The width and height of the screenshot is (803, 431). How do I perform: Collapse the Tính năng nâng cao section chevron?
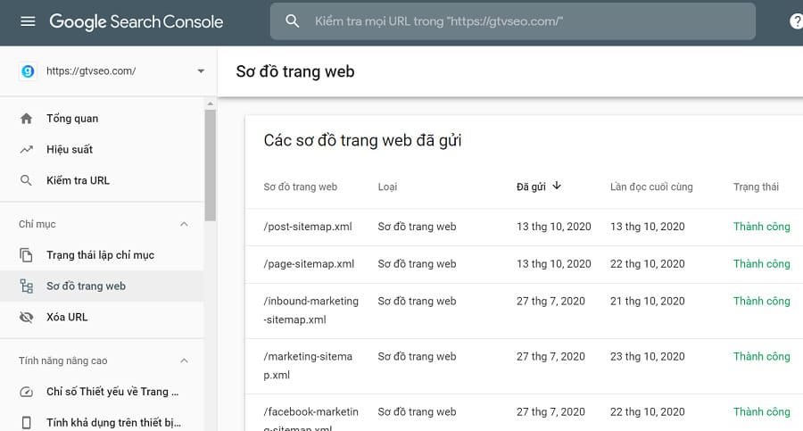point(185,361)
